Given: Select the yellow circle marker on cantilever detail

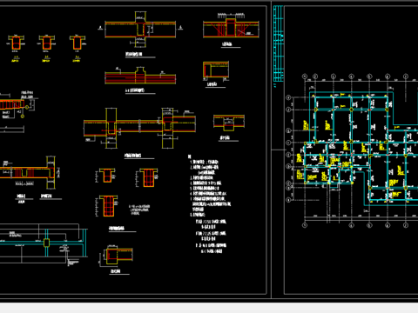Looking at the screenshot, I should coord(23,117).
